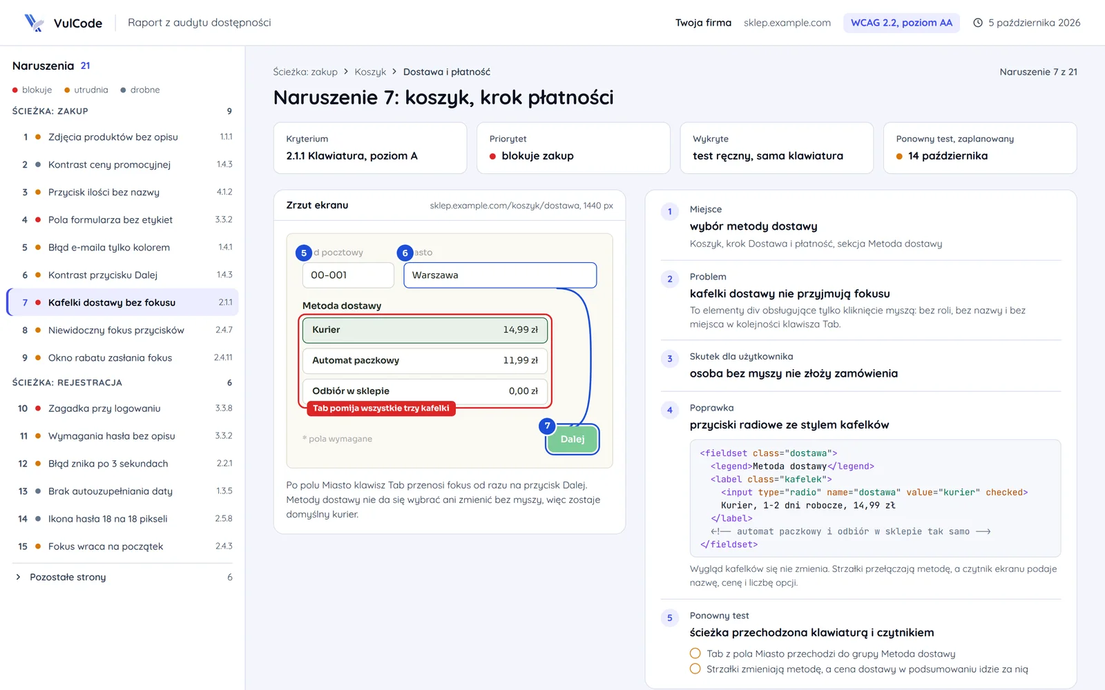Select violation Kafelki dostawy bez fokusu

click(123, 302)
